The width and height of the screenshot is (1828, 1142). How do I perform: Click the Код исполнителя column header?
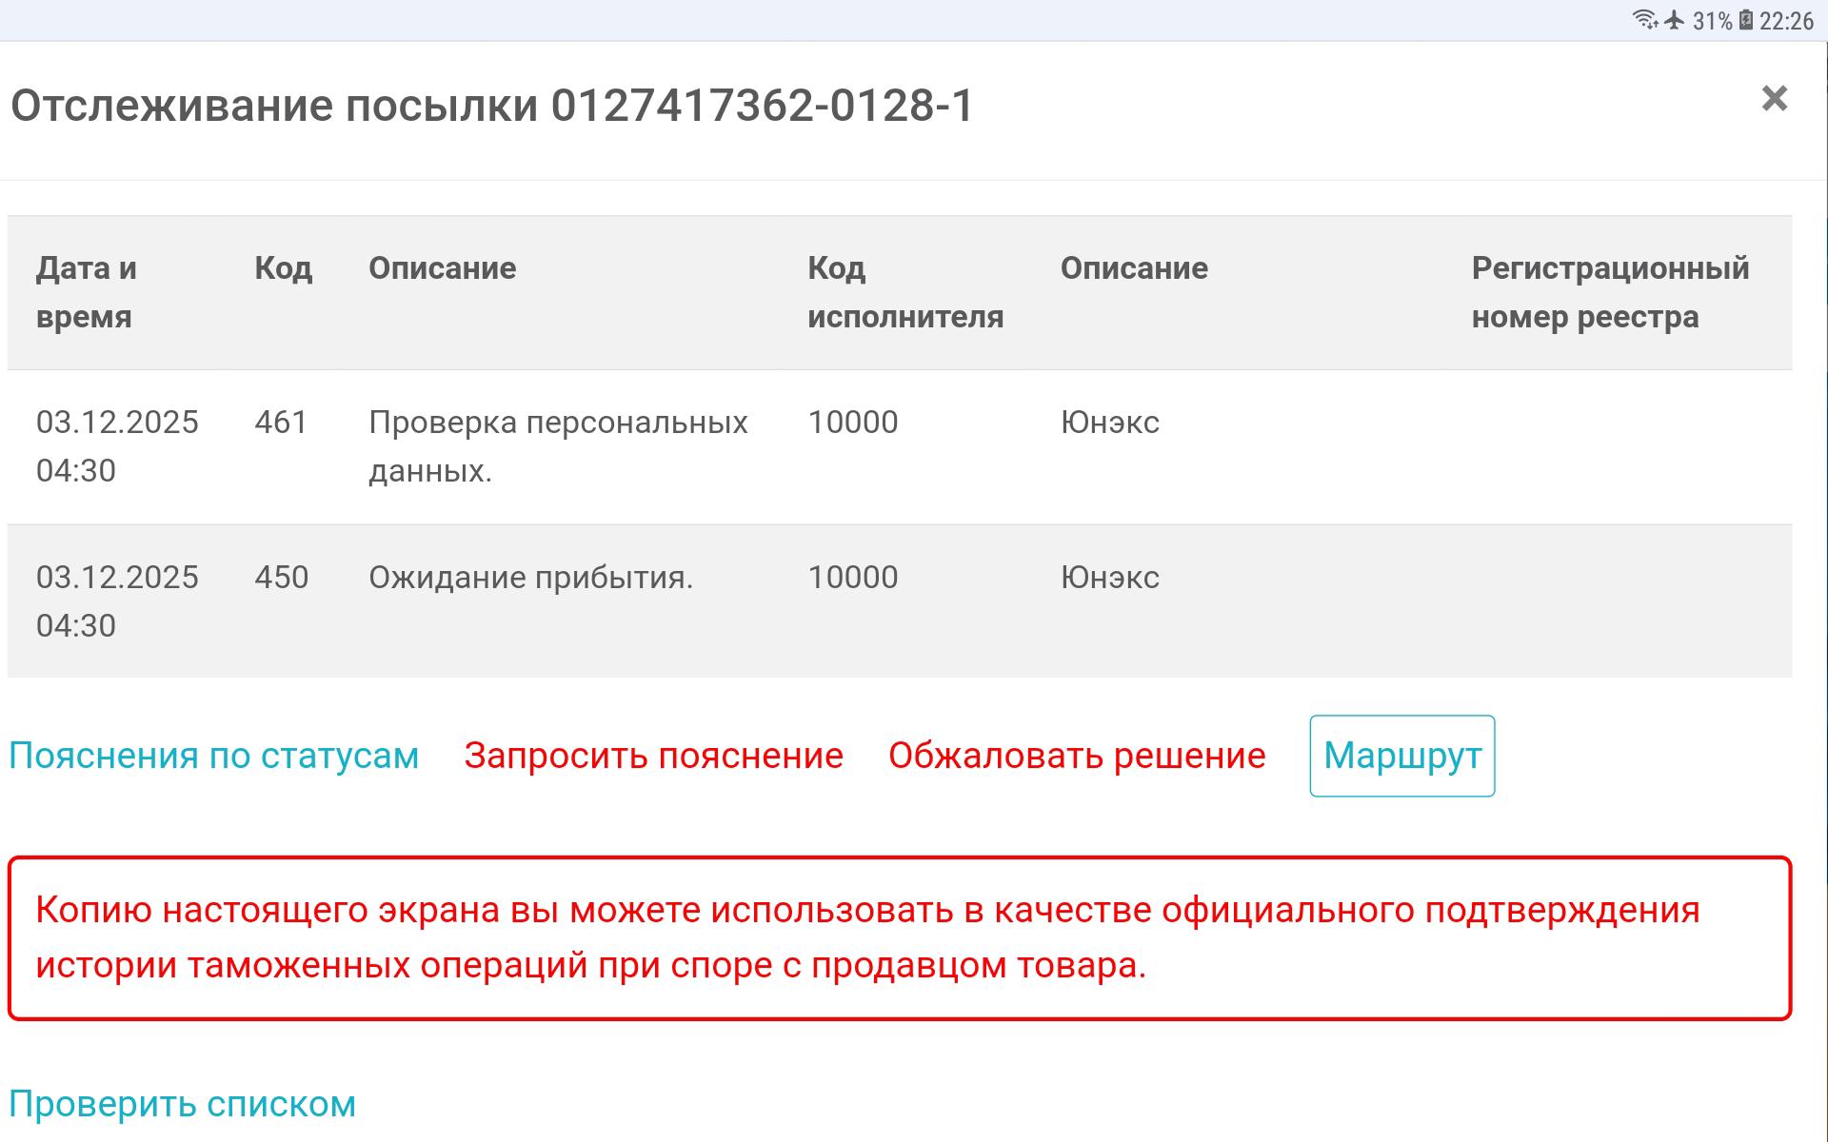tap(904, 292)
